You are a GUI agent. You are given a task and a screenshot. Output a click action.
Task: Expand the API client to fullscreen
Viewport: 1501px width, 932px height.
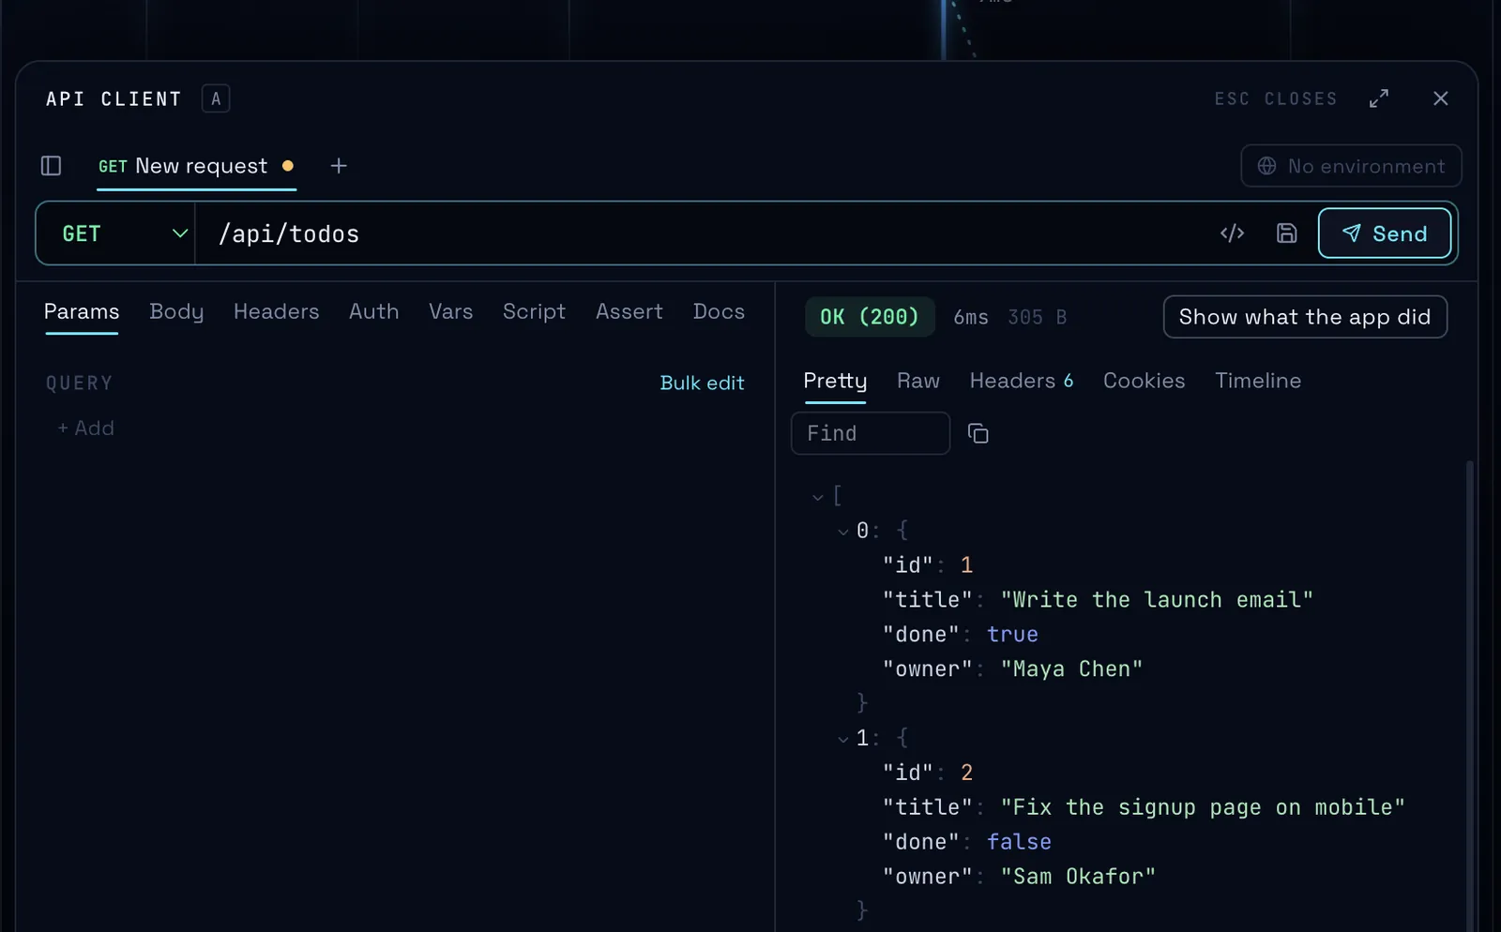click(x=1379, y=98)
